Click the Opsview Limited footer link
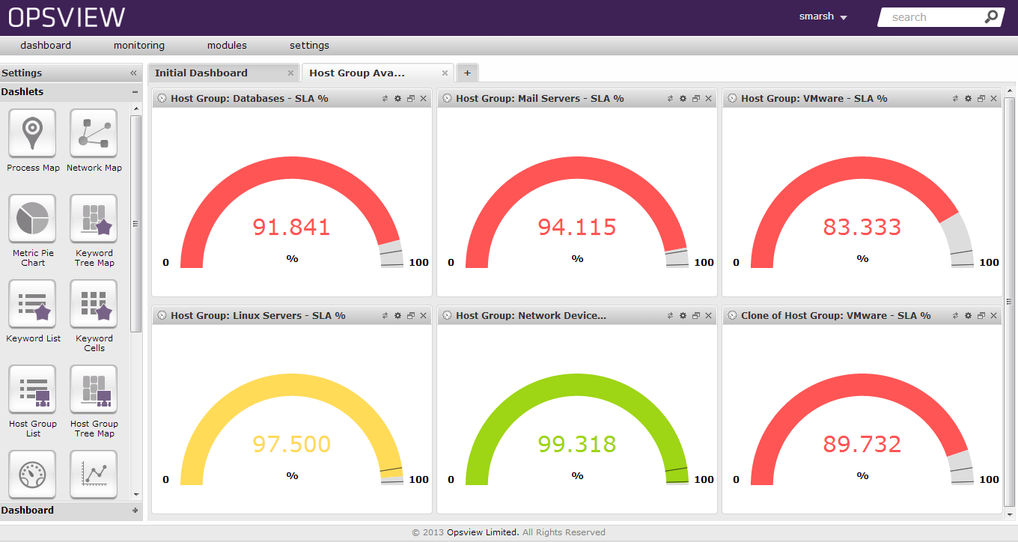 tap(482, 532)
